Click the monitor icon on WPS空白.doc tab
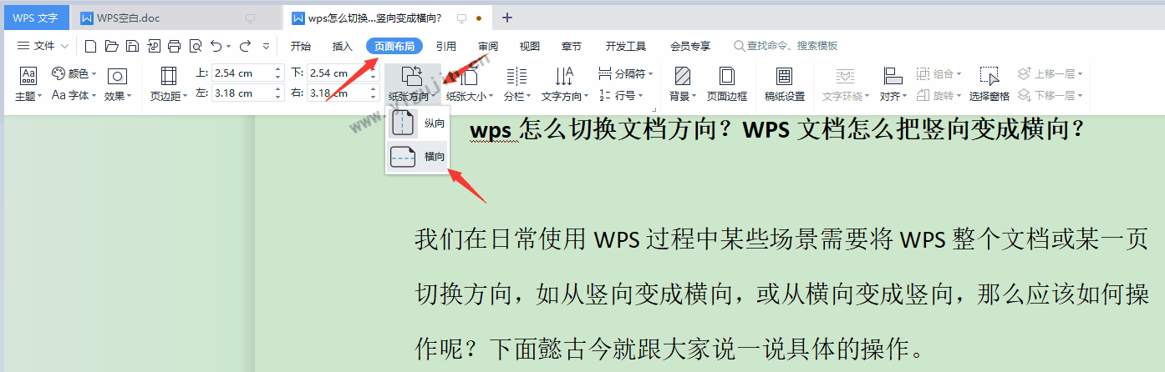 click(x=250, y=18)
